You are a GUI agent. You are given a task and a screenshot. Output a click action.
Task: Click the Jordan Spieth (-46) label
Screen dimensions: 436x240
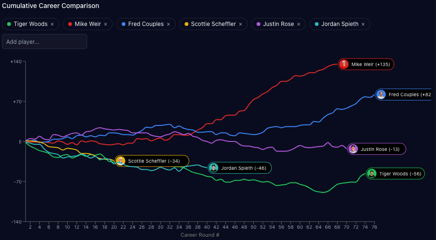click(243, 168)
